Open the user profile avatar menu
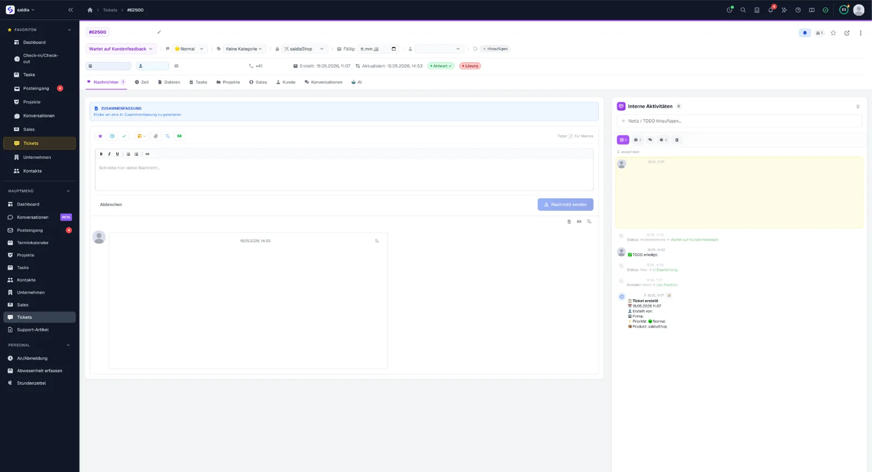The width and height of the screenshot is (872, 472). coord(858,10)
